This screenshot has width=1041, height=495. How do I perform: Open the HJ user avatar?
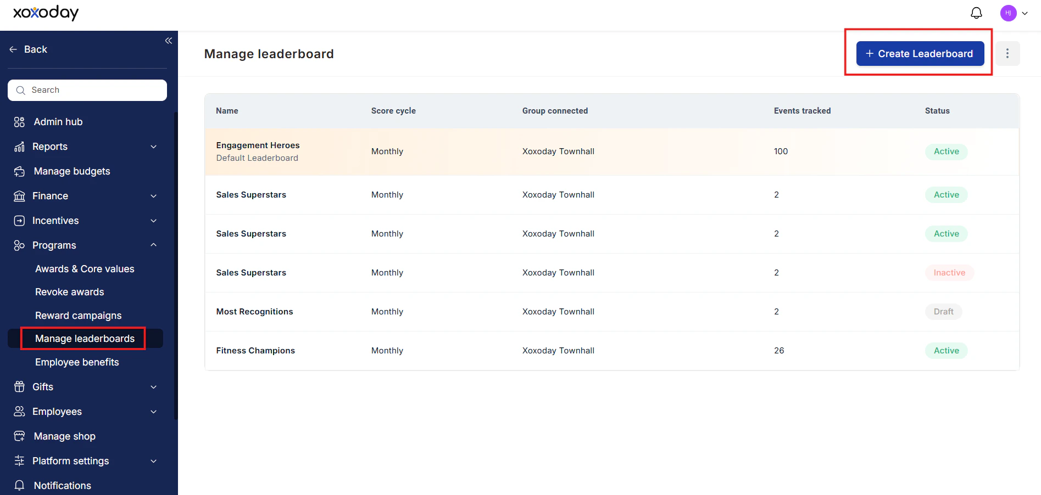(x=1008, y=13)
